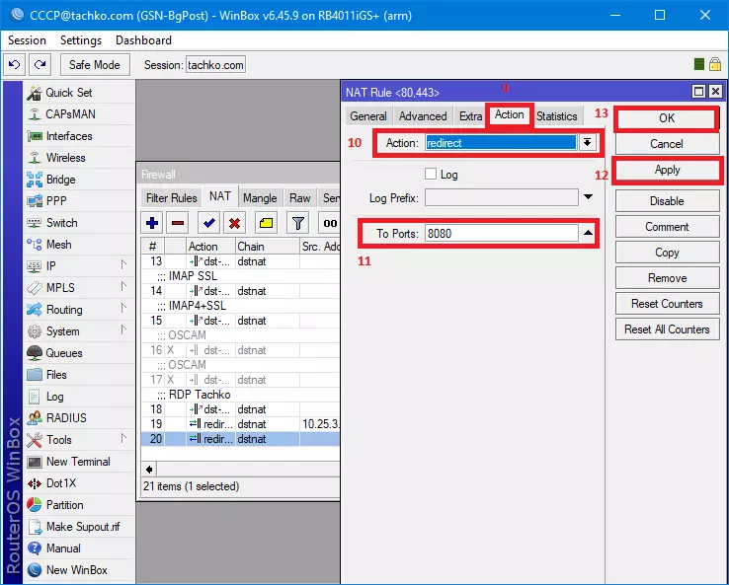The image size is (729, 585).
Task: Click the red X disable rule icon
Action: coord(234,223)
